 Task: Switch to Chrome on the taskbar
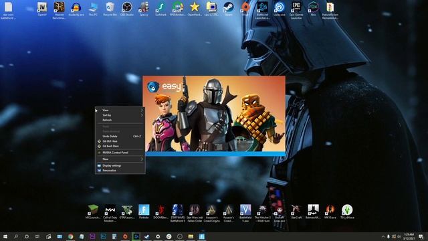(x=70, y=236)
